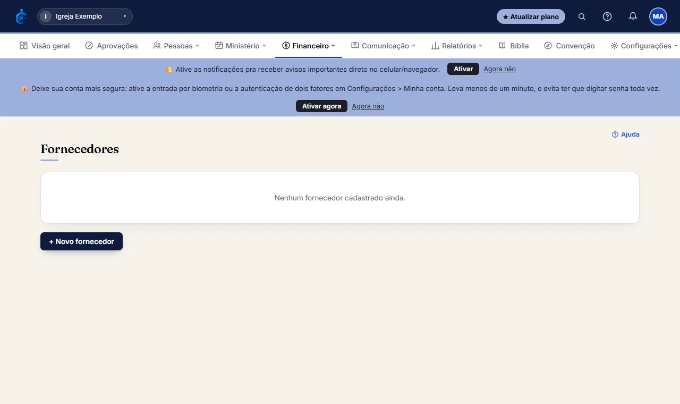Open the search magnifier icon

tap(582, 16)
